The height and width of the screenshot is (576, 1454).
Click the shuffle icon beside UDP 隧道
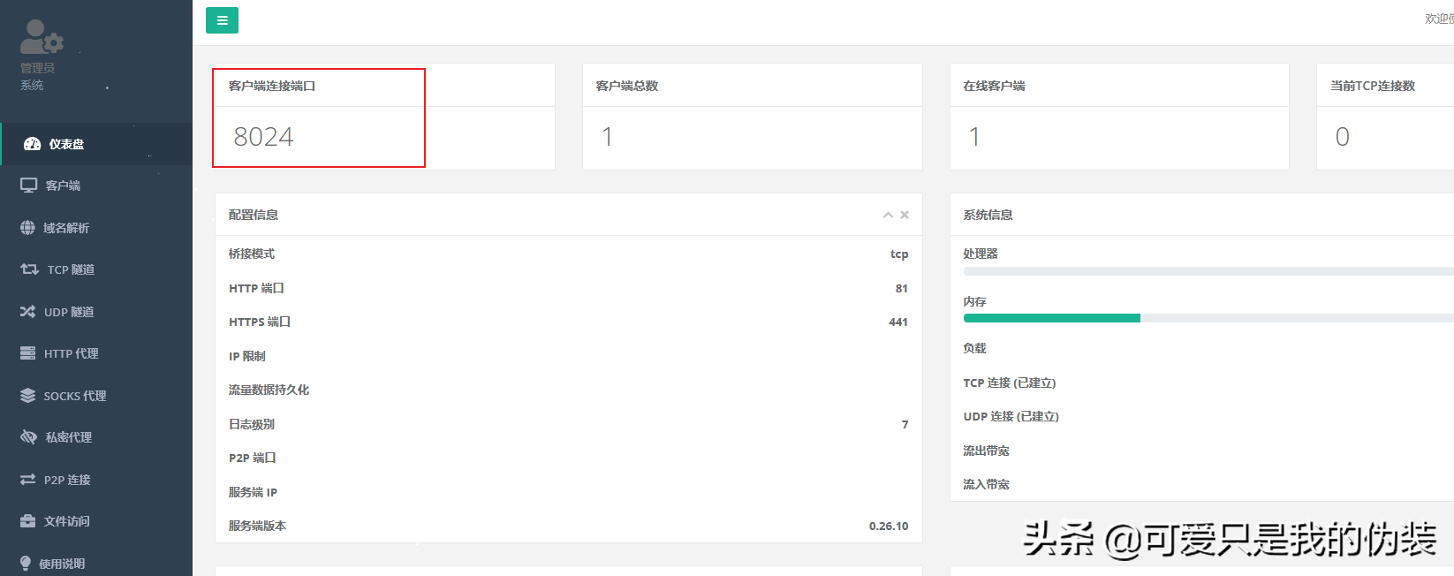tap(27, 312)
